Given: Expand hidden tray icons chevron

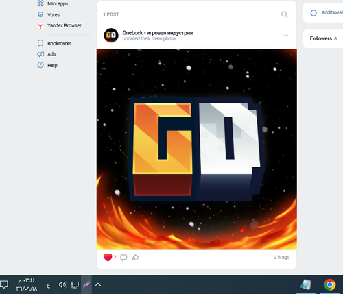Looking at the screenshot, I should 98,284.
